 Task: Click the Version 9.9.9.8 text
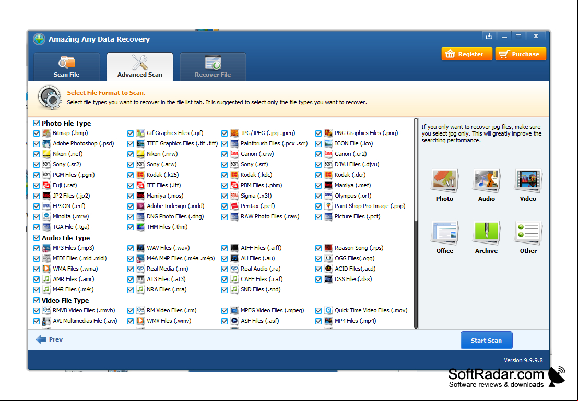click(x=523, y=360)
